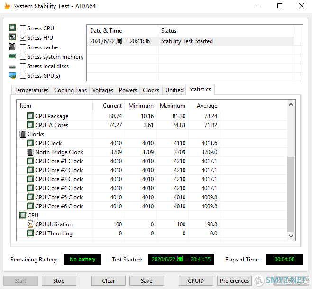Click the CPU IA Cores row icon
Viewport: 312px width, 289px height.
[30, 125]
